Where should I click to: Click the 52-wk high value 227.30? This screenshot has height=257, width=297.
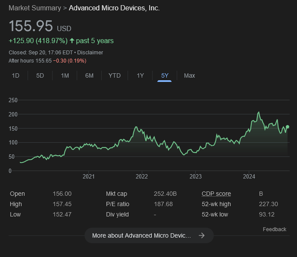point(269,204)
